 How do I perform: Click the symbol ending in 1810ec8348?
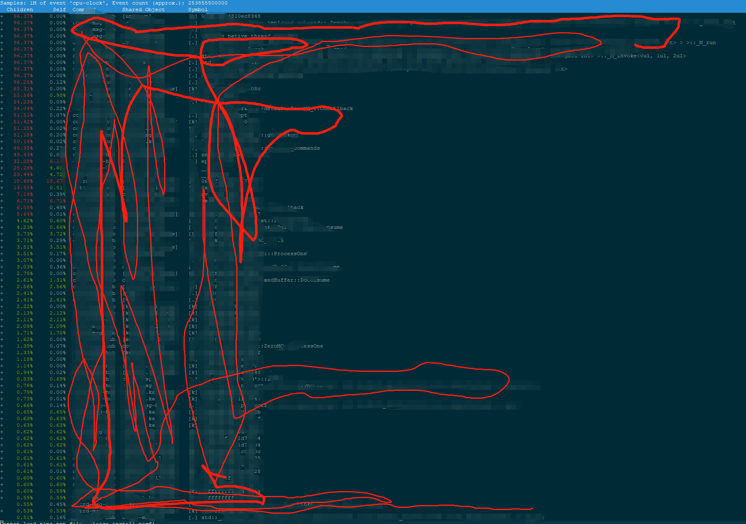(x=244, y=16)
